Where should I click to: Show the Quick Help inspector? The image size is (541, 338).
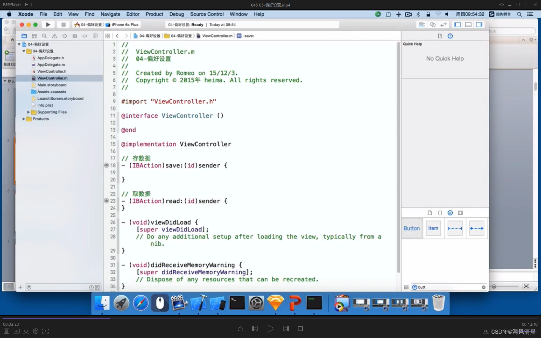coord(450,36)
